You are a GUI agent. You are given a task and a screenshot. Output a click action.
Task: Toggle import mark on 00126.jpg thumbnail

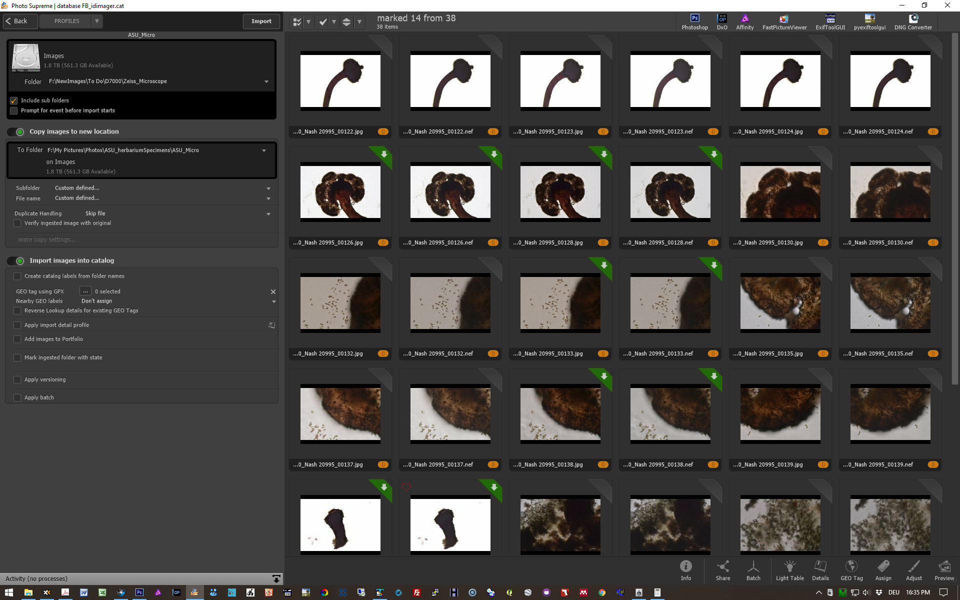(383, 154)
